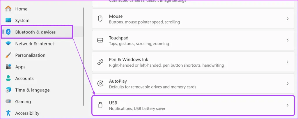Expand the AutoPlay settings chevron
Image resolution: width=298 pixels, height=119 pixels.
click(288, 84)
